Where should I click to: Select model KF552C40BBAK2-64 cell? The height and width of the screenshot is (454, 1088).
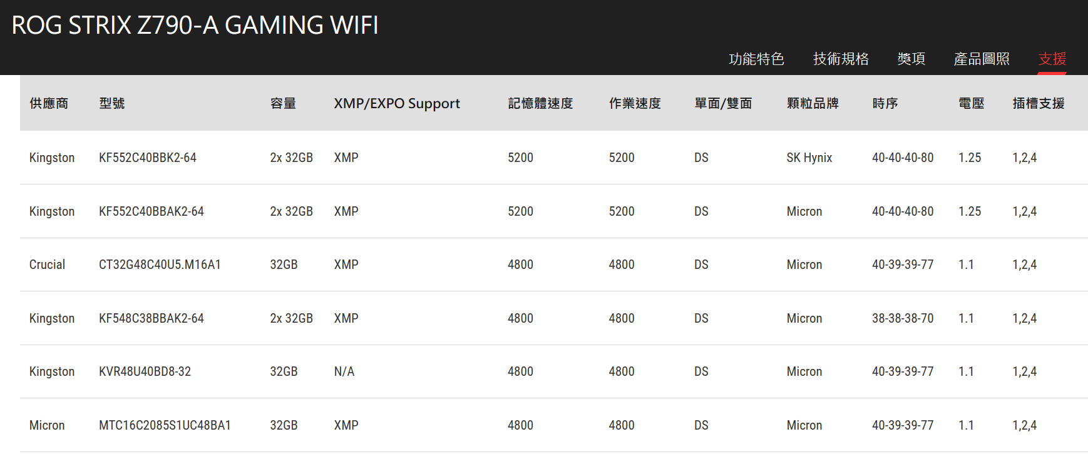point(151,211)
